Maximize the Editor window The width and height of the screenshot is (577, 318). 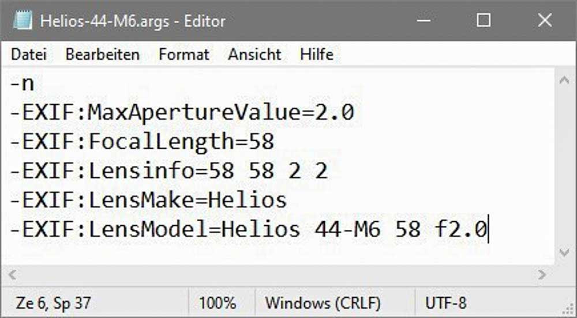pyautogui.click(x=484, y=21)
